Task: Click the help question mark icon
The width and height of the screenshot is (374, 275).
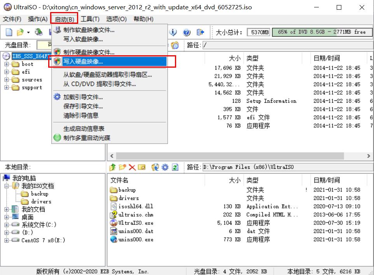Action: point(187,32)
